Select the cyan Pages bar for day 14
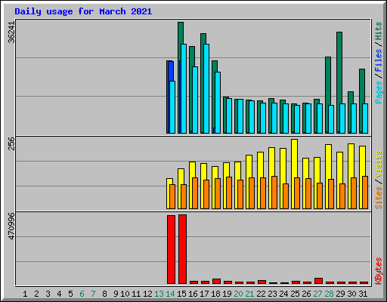Viewport: 387px width, 302px height. (x=172, y=107)
